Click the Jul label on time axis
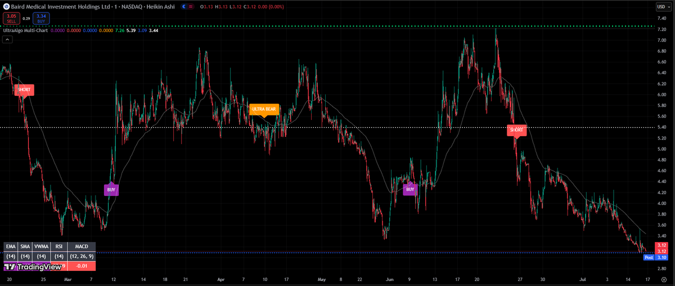The width and height of the screenshot is (675, 286). point(583,279)
